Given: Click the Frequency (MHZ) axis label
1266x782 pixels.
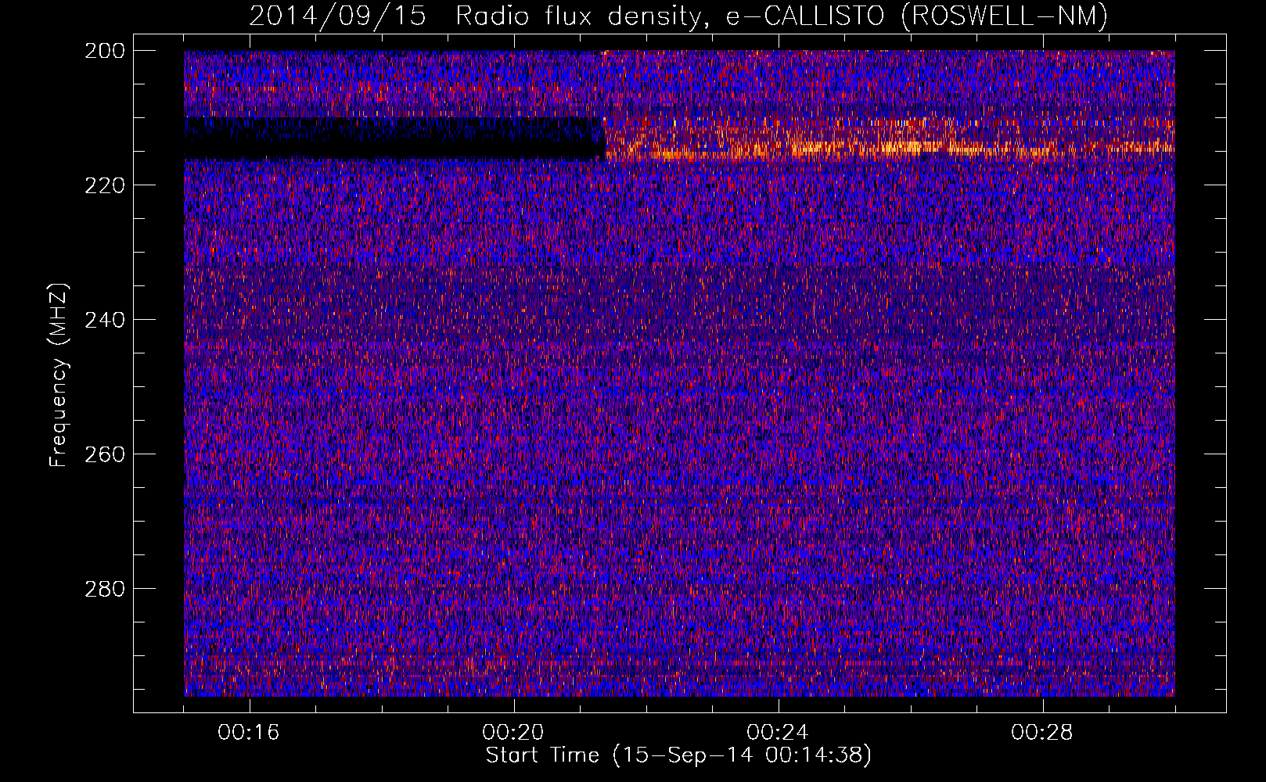Looking at the screenshot, I should tap(59, 375).
